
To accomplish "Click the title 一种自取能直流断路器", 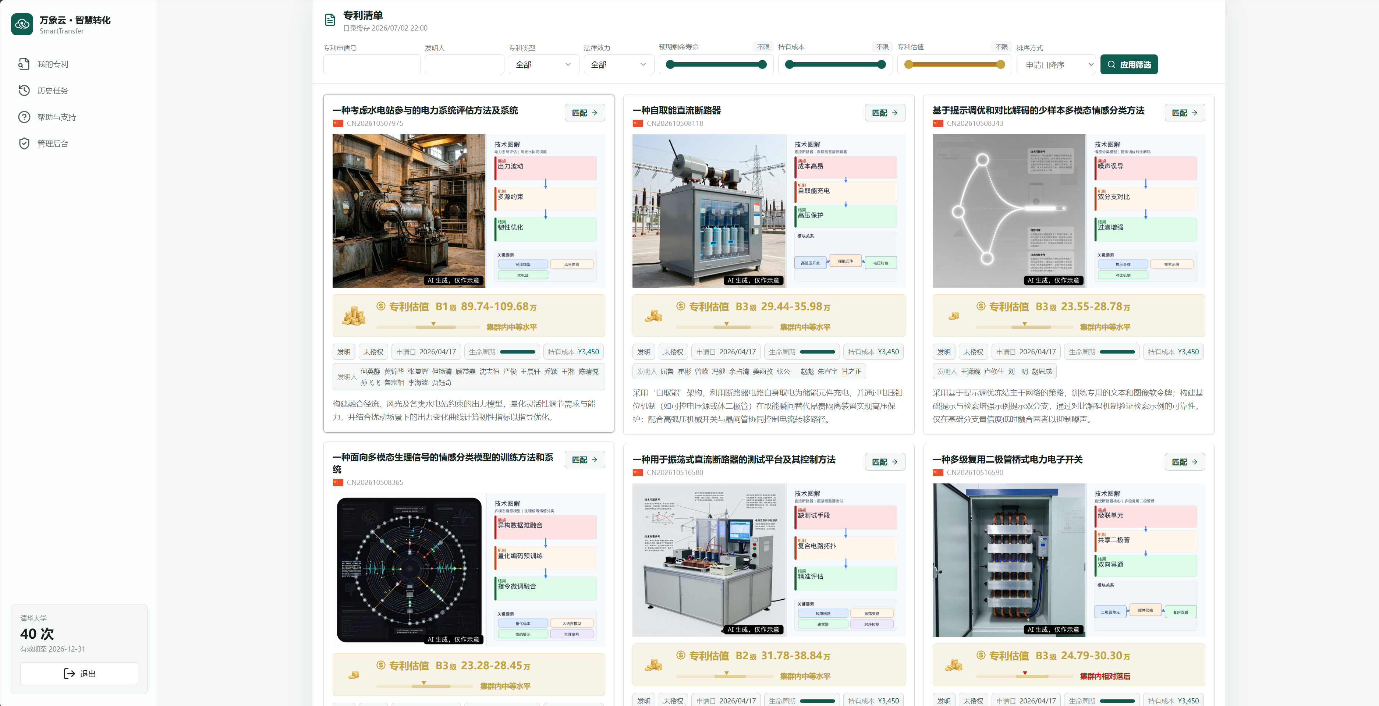I will click(x=676, y=110).
